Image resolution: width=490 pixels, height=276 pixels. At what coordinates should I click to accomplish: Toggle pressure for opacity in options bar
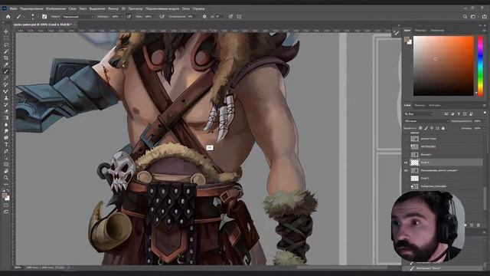tap(129, 17)
